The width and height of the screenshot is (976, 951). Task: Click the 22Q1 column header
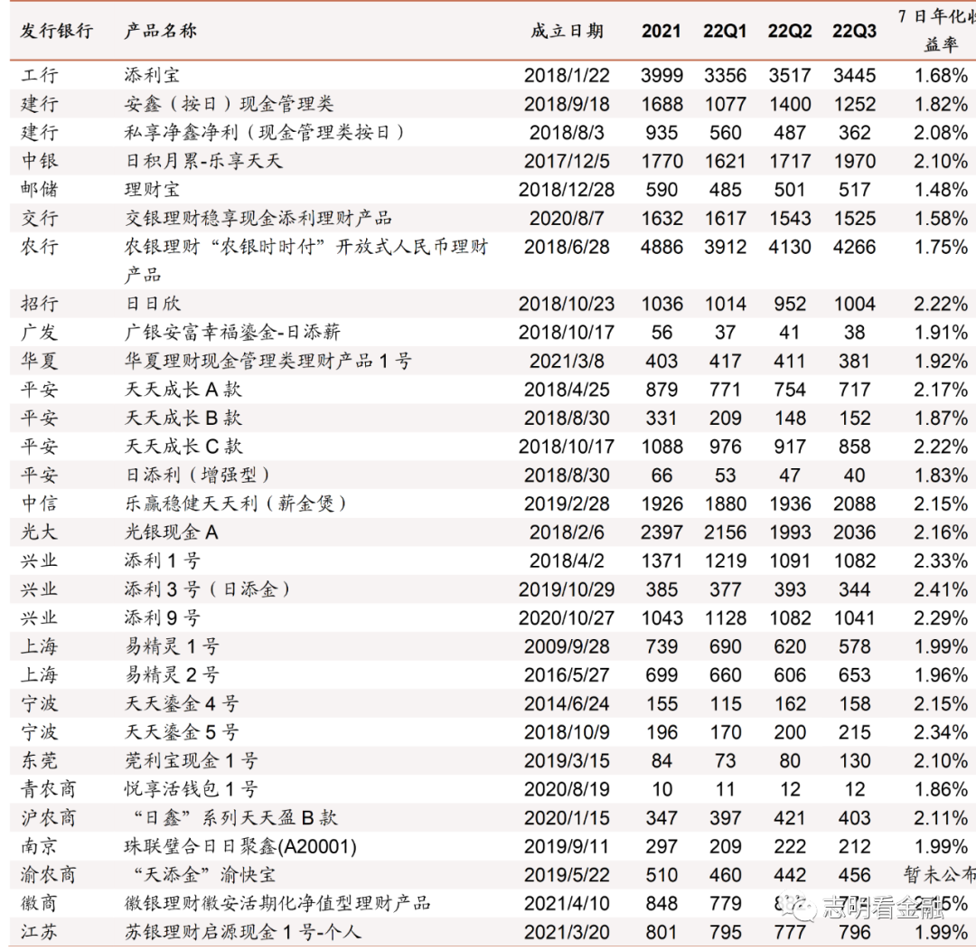[725, 31]
